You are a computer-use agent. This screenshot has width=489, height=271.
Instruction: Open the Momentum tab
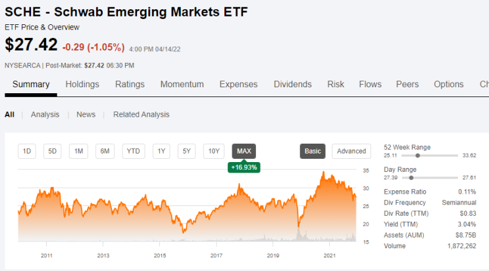point(182,84)
